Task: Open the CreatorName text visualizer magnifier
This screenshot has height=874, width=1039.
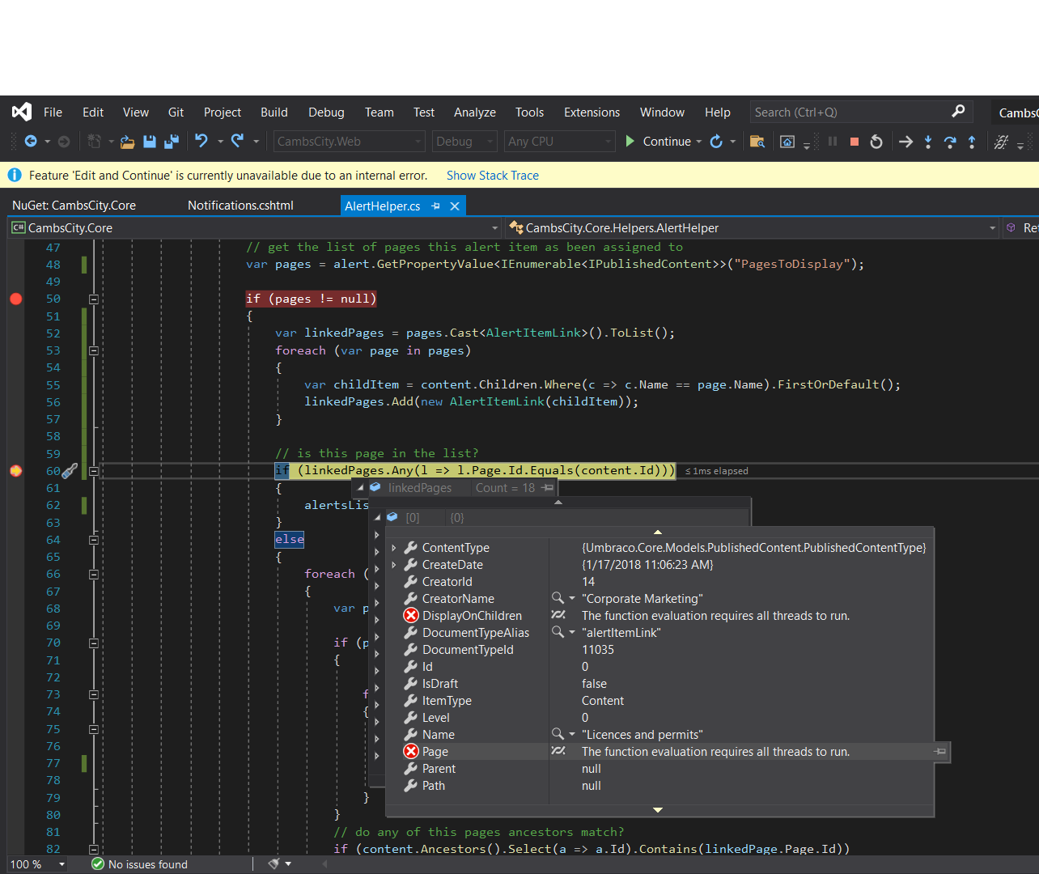Action: [x=558, y=598]
